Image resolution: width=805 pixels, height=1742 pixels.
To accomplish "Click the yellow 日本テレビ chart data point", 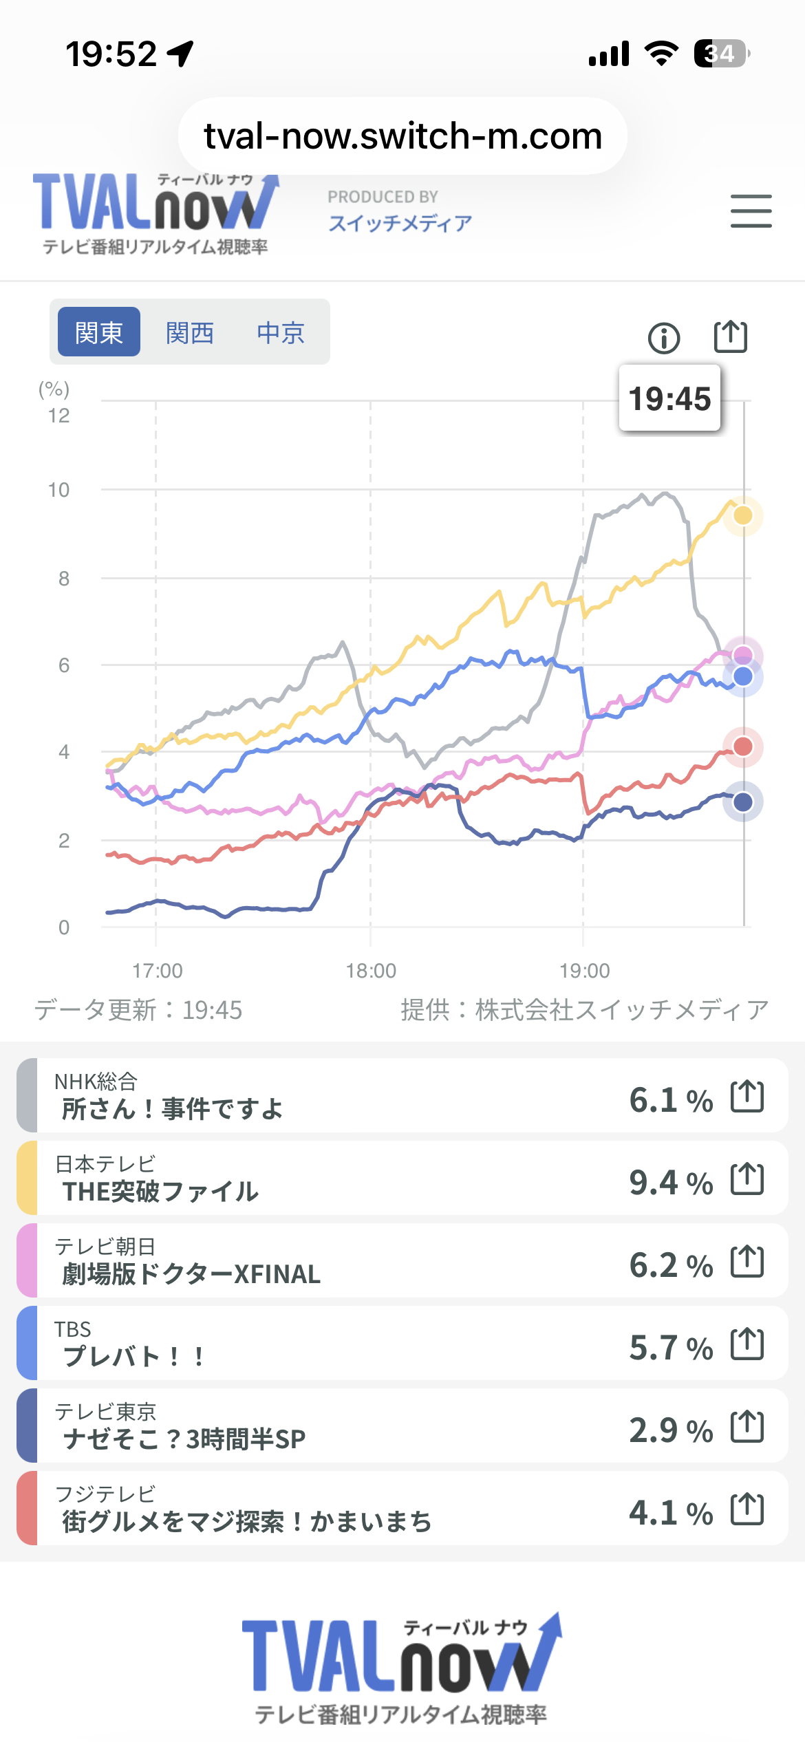I will [x=743, y=515].
